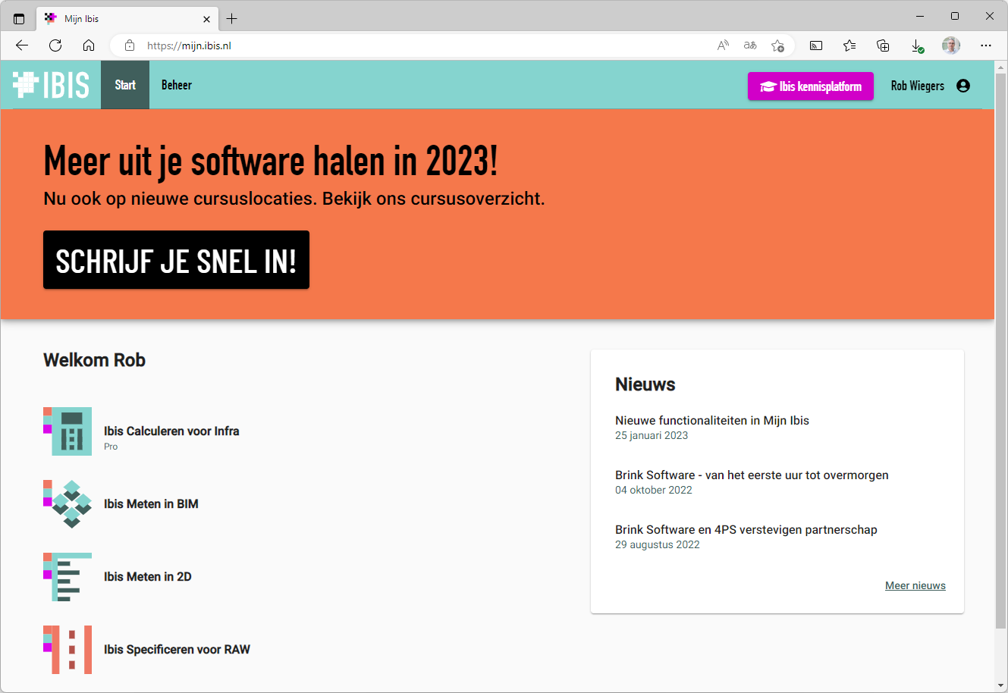Viewport: 1008px width, 693px height.
Task: Reload the page with Refresh icon
Action: click(x=55, y=45)
